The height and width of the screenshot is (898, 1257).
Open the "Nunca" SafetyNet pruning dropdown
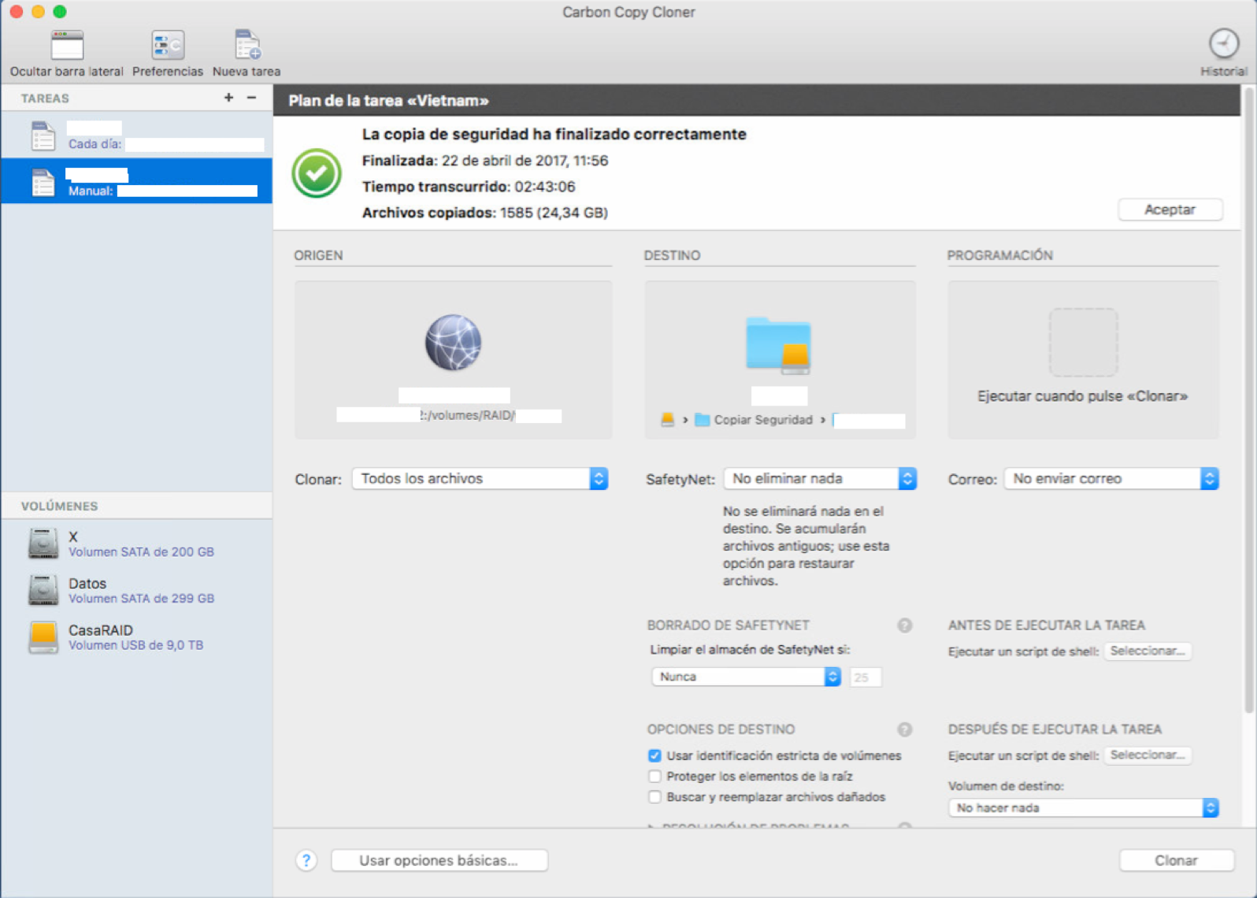click(746, 677)
